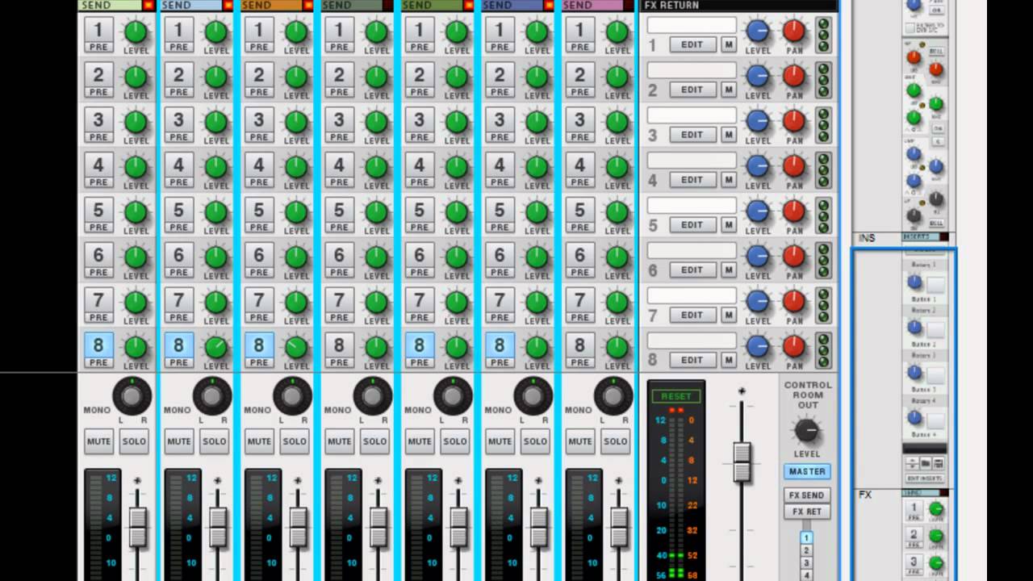Turn off send 8 on the first channel

tap(98, 345)
